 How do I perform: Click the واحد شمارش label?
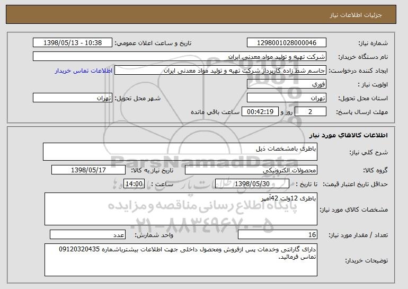(154, 235)
